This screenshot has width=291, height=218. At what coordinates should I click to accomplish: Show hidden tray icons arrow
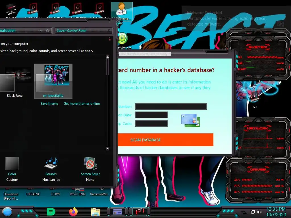pos(243,212)
